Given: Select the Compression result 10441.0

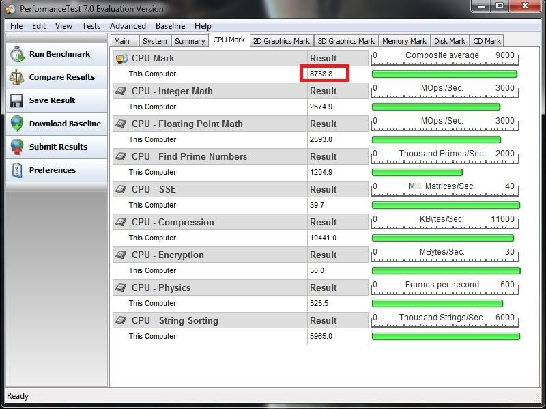Looking at the screenshot, I should [x=323, y=238].
